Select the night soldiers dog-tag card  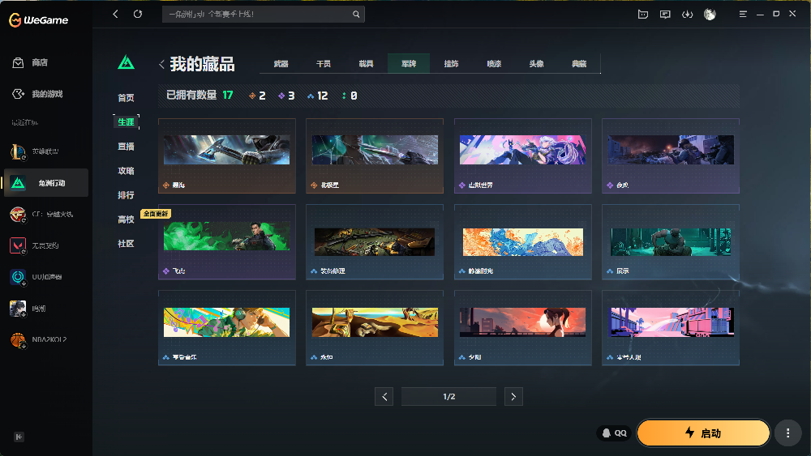click(671, 156)
